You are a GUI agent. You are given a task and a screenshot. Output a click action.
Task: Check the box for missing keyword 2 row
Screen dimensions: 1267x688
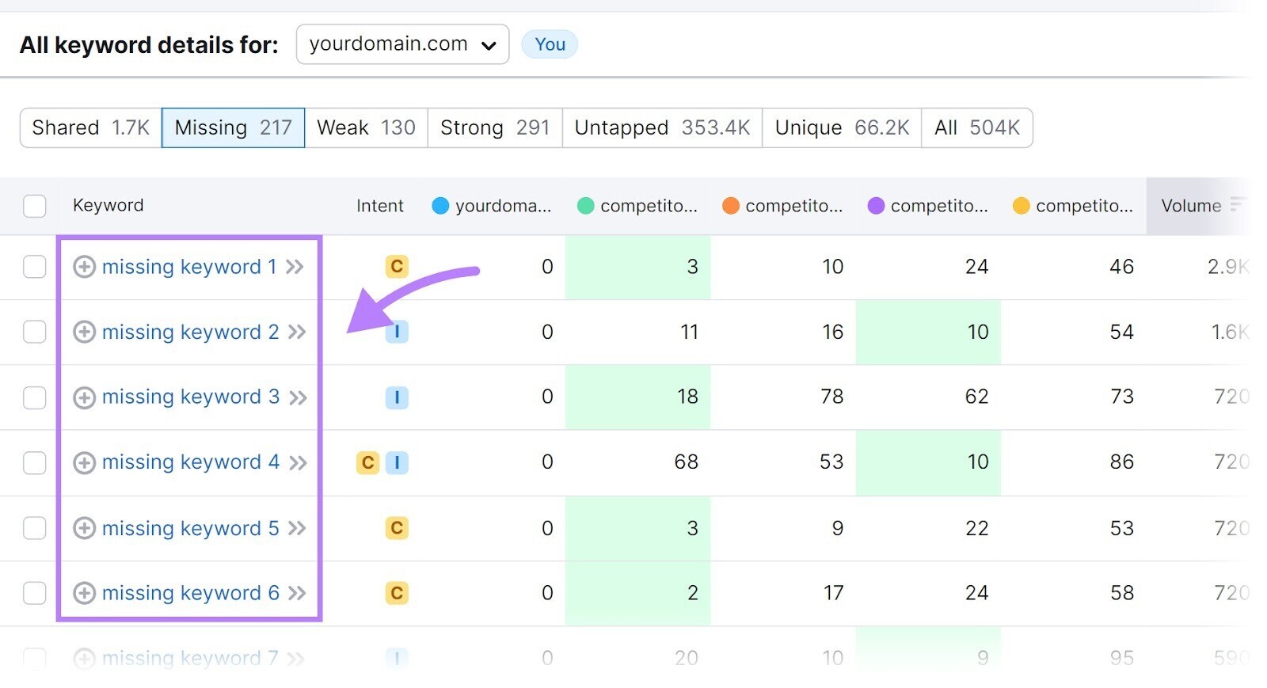(x=35, y=332)
